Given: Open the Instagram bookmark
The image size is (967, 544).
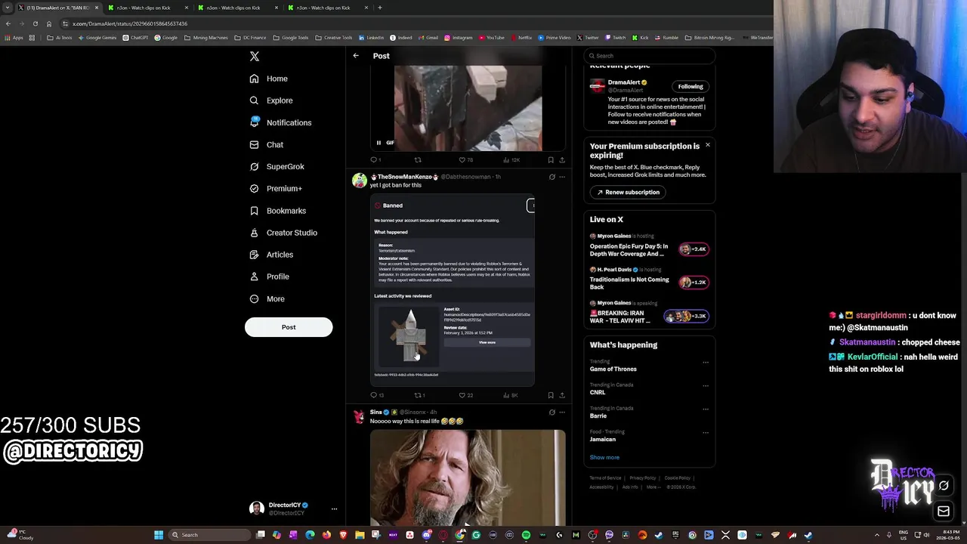Looking at the screenshot, I should [459, 38].
